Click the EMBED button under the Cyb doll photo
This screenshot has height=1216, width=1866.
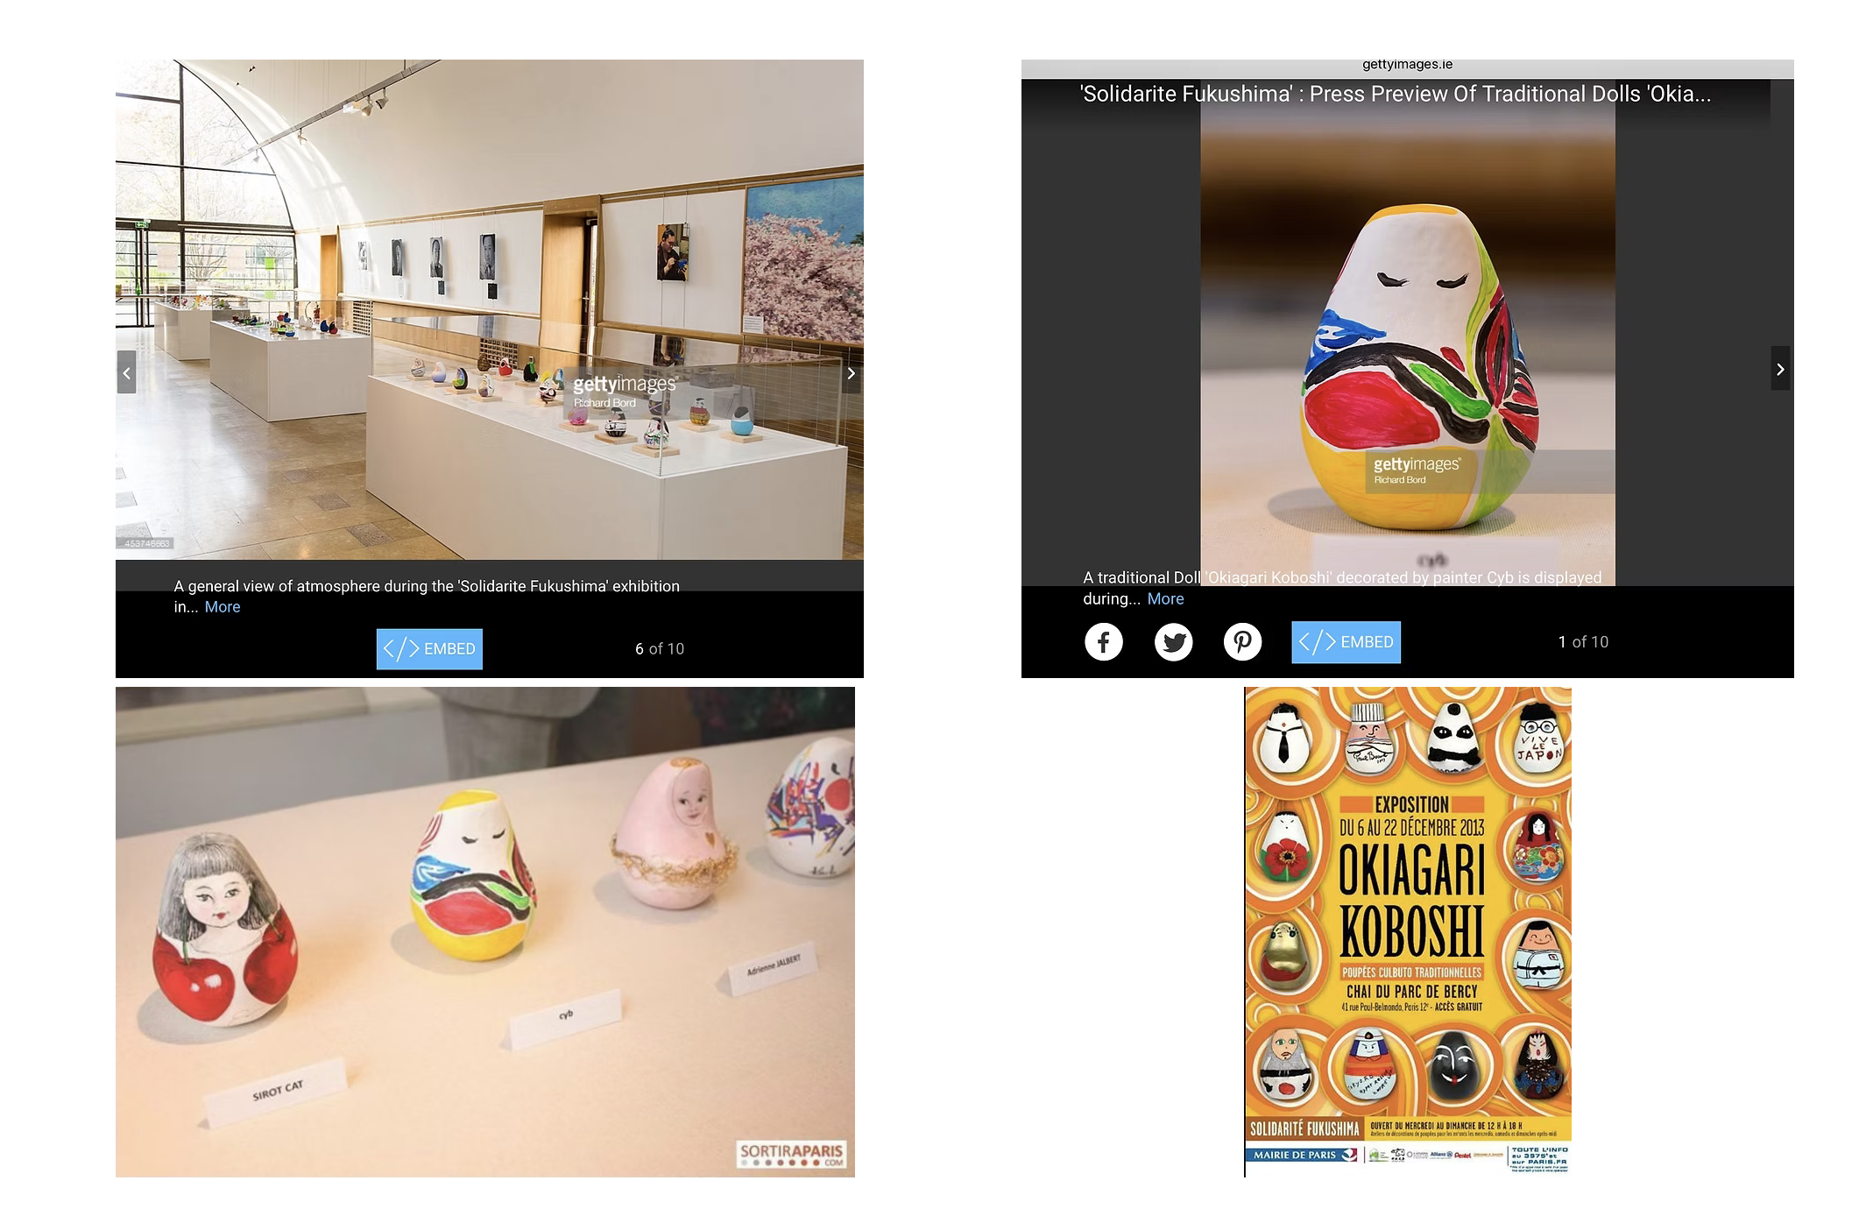pyautogui.click(x=1346, y=642)
